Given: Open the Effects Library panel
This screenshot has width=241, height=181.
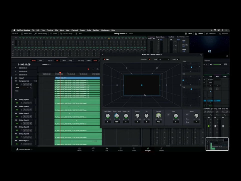Looking at the screenshot, I should coord(41,33).
